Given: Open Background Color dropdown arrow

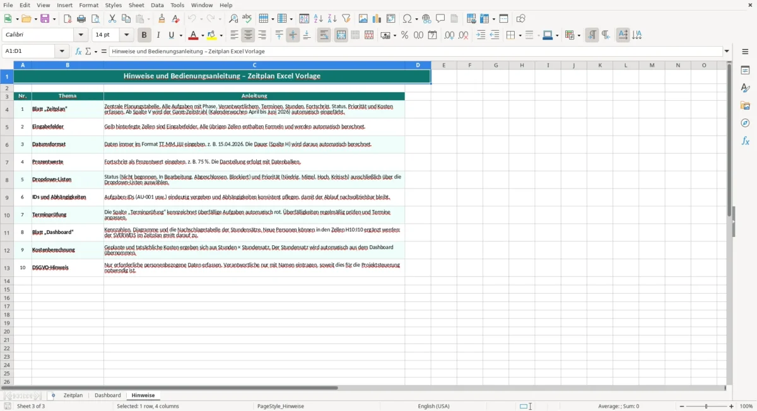Looking at the screenshot, I should point(221,36).
